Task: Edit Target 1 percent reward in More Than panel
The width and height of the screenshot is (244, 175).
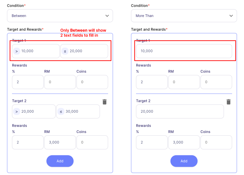Action: pos(152,82)
